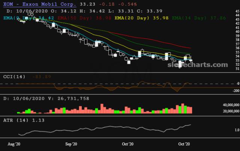
Task: Click the XOM - Exxon Mobil Corp. title
Action: tap(39, 5)
